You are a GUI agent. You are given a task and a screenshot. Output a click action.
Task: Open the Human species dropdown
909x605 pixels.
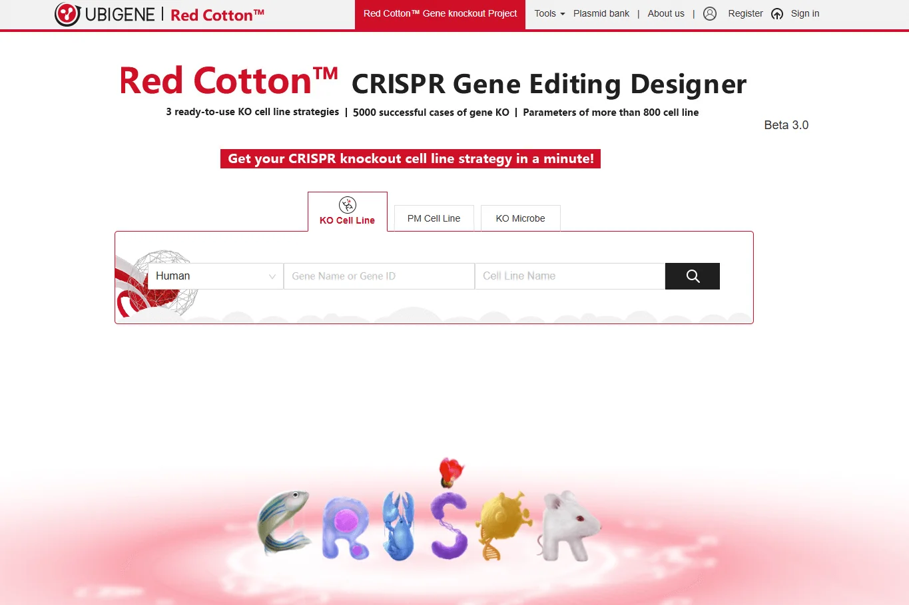[216, 276]
